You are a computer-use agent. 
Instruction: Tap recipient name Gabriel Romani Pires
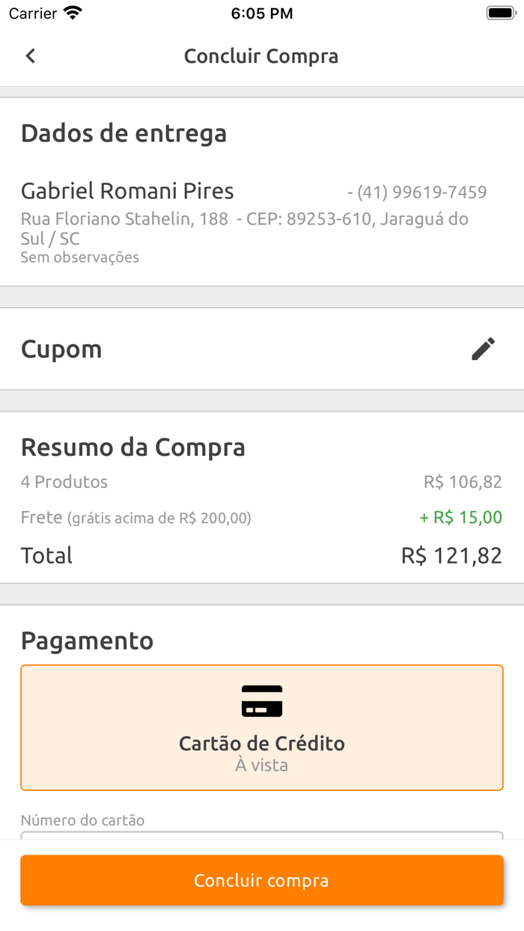pyautogui.click(x=127, y=191)
